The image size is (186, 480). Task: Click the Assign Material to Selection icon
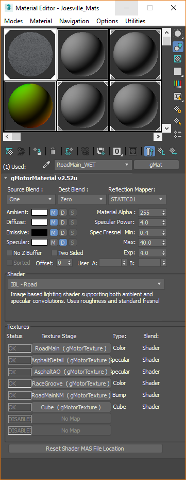coord(37,151)
